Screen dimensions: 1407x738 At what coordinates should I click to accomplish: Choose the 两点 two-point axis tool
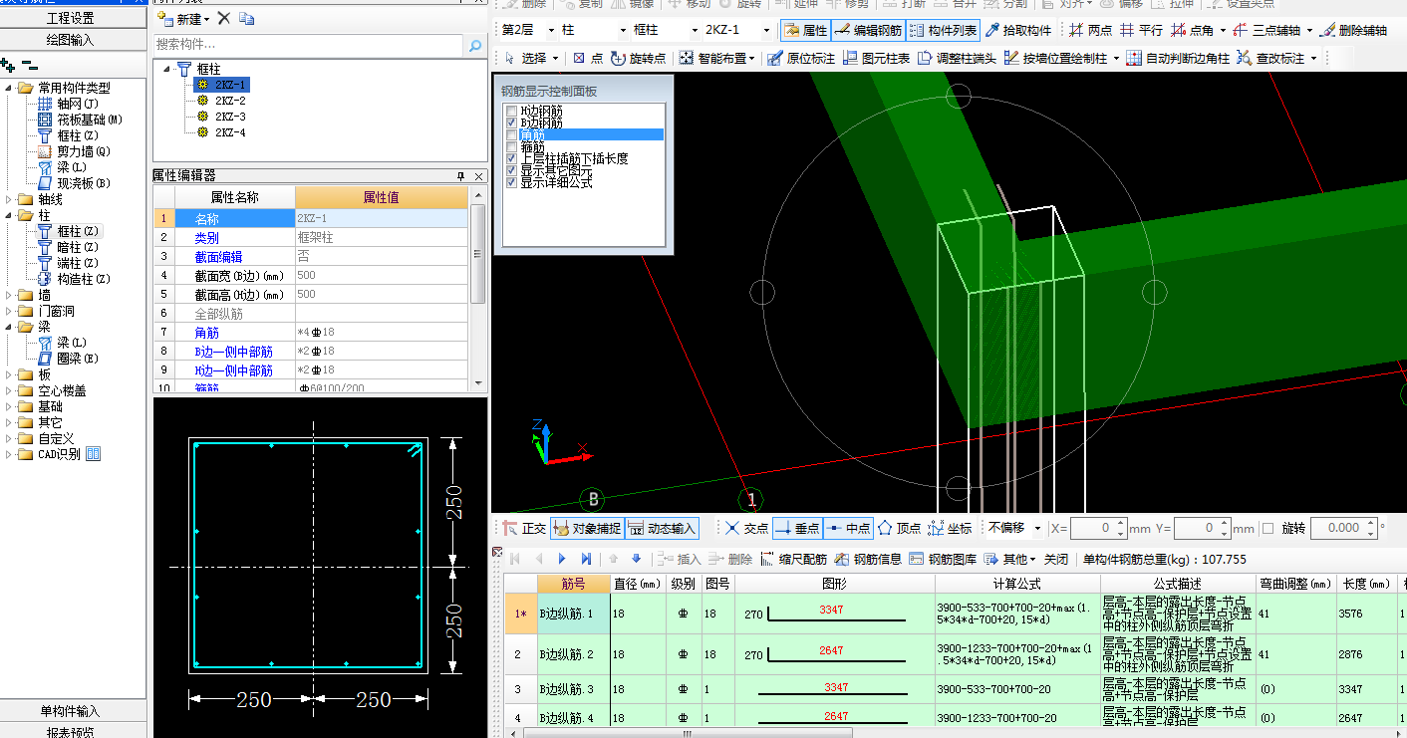pos(1090,31)
